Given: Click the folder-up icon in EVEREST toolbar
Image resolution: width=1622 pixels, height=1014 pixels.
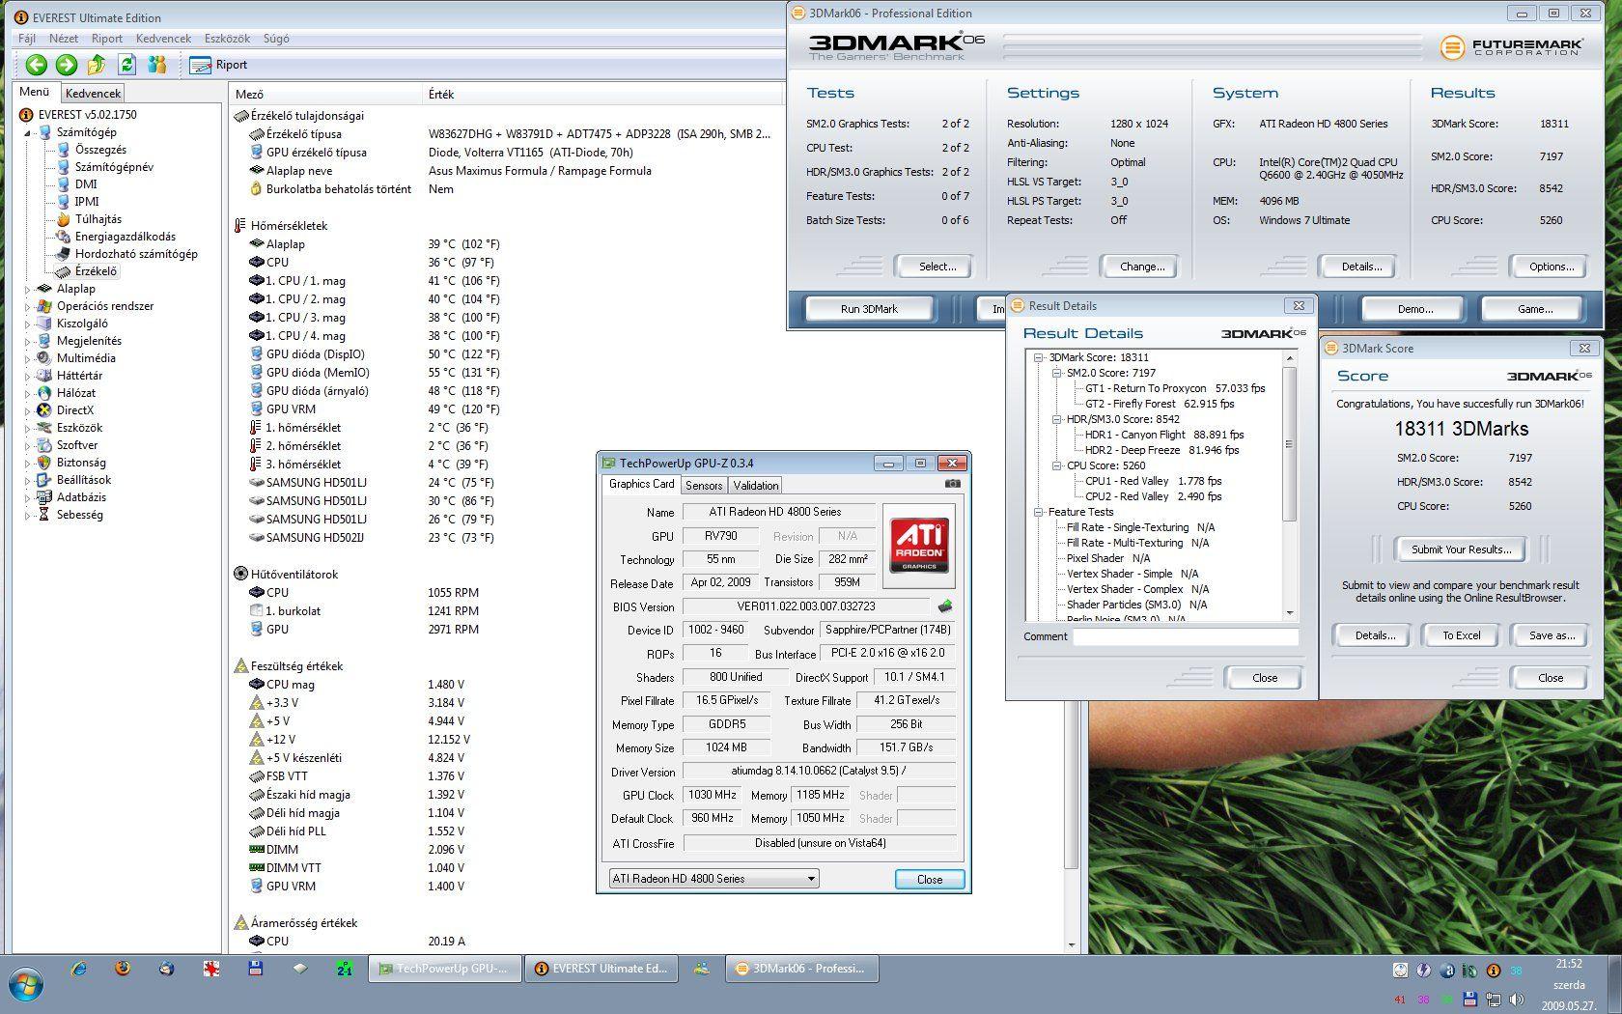Looking at the screenshot, I should pyautogui.click(x=97, y=65).
